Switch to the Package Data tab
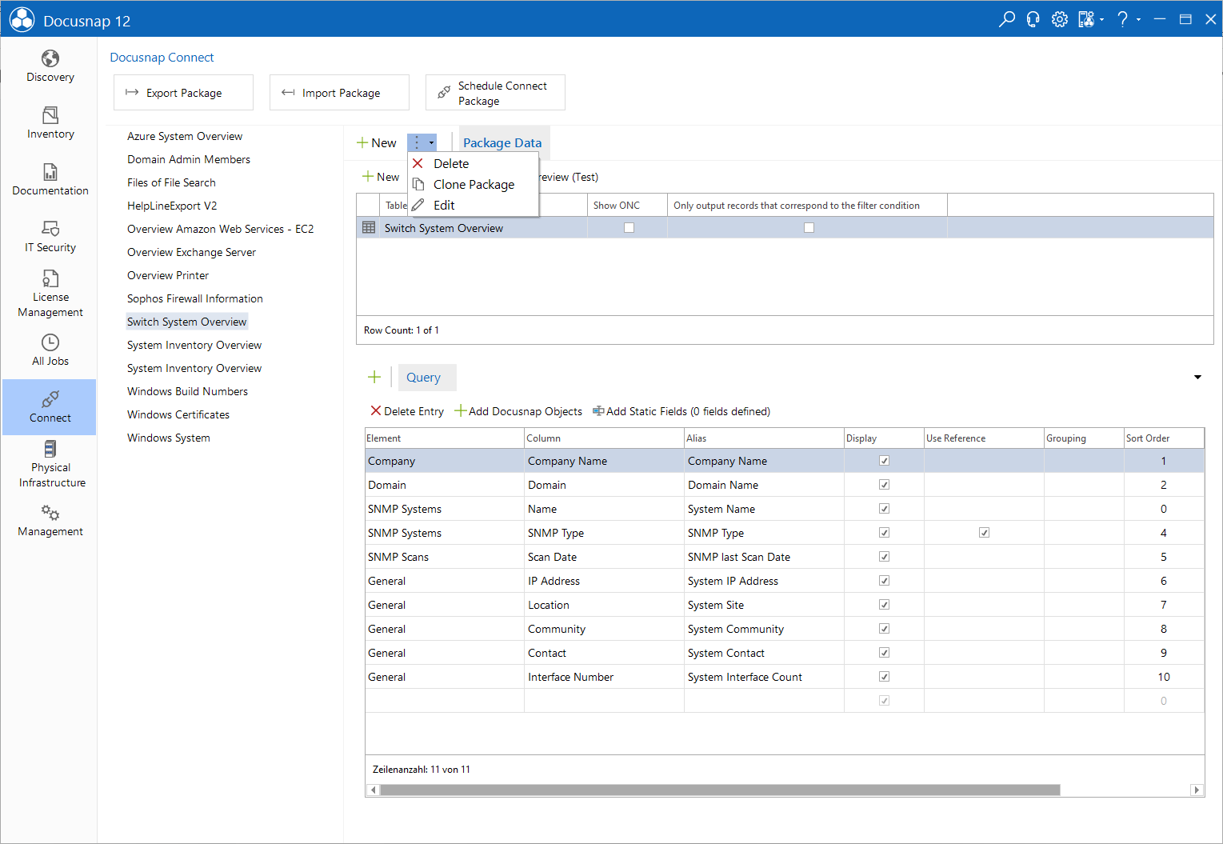 502,142
